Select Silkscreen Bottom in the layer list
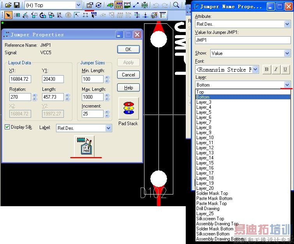 click(243, 234)
